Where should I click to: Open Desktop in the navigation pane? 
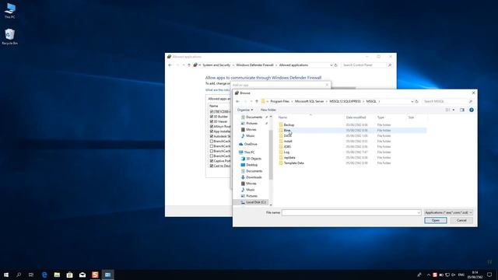pos(249,165)
